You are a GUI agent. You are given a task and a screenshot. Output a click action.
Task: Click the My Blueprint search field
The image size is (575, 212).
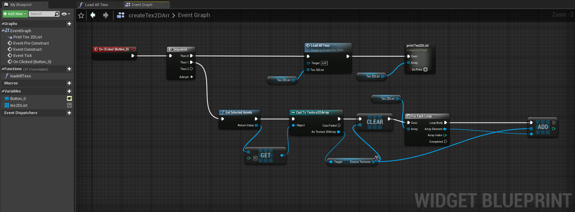pyautogui.click(x=42, y=14)
